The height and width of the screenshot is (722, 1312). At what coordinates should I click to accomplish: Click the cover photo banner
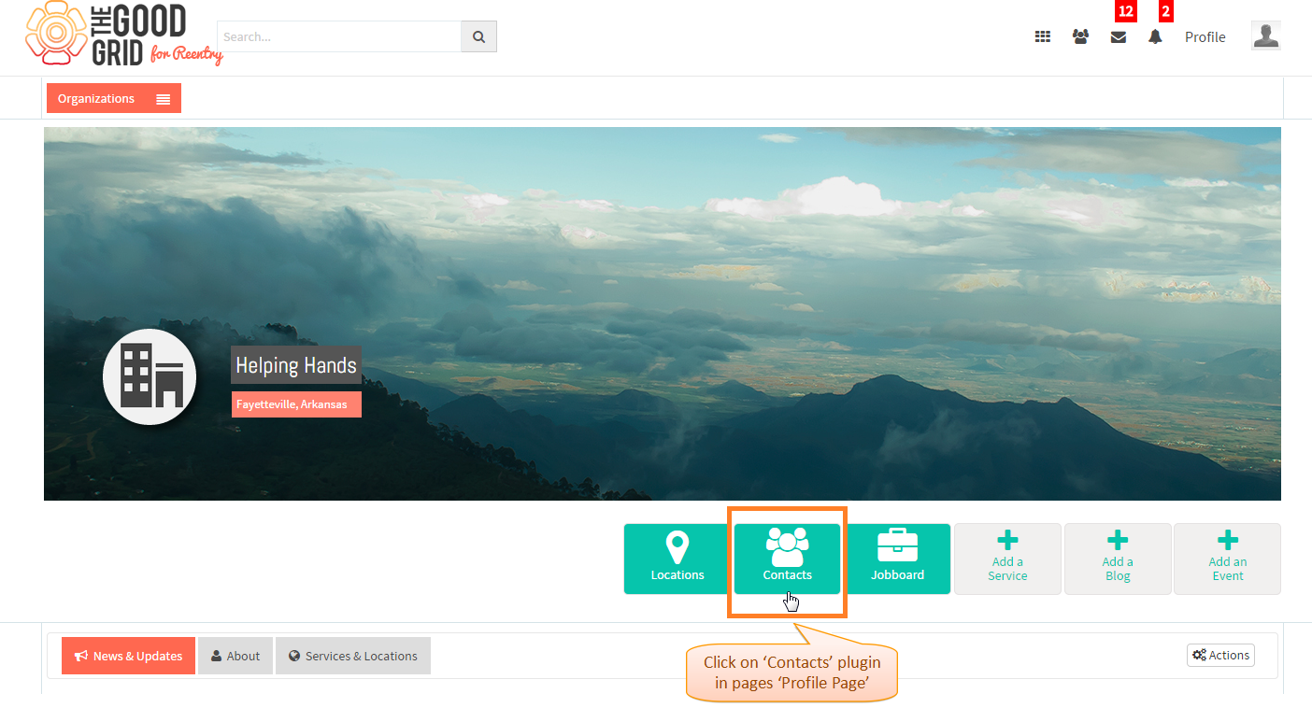tap(663, 314)
